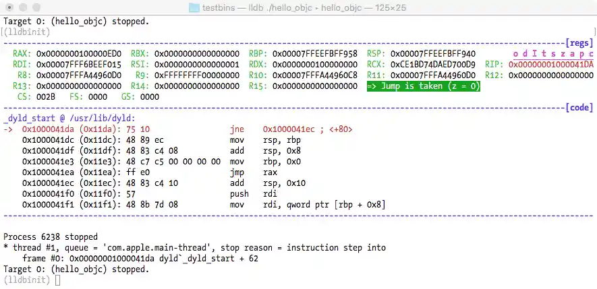This screenshot has width=597, height=289.
Task: Click the jne mnemonic
Action: coord(237,129)
